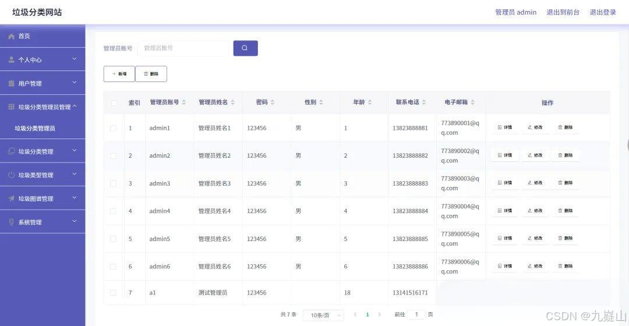The width and height of the screenshot is (629, 326).
Task: Check the row checkbox for admin1
Action: point(113,128)
